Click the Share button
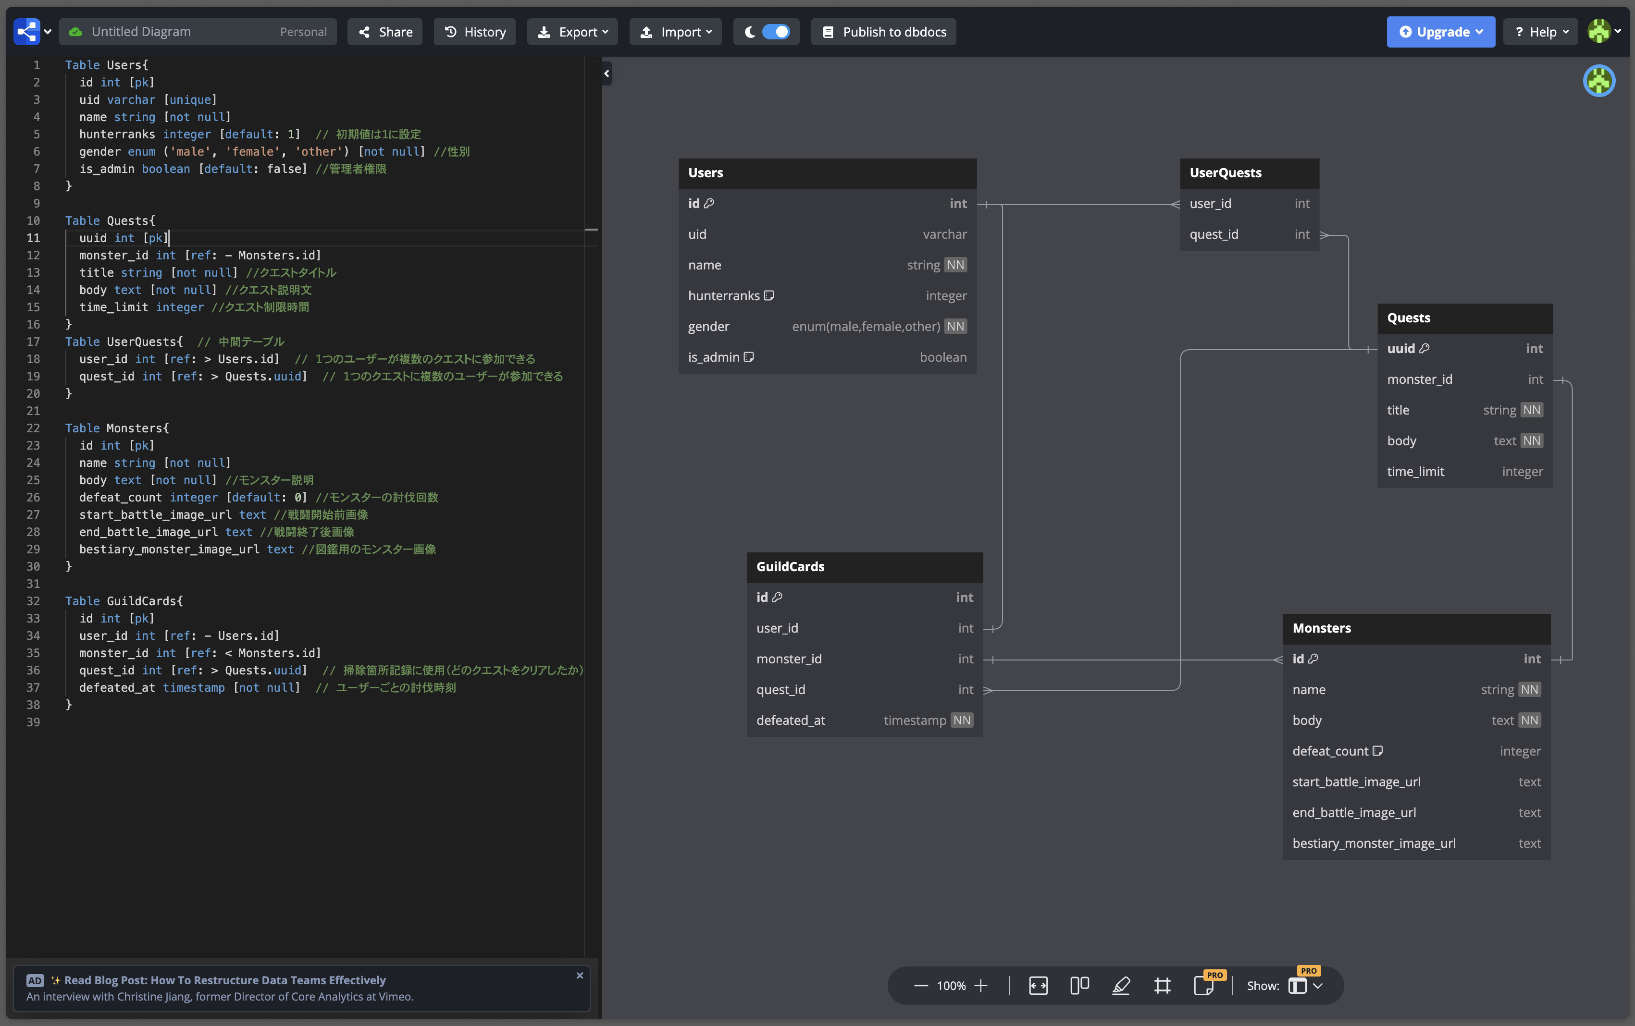 coord(385,32)
